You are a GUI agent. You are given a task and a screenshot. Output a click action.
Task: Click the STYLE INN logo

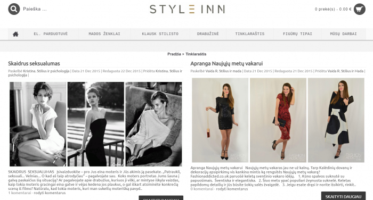click(187, 9)
